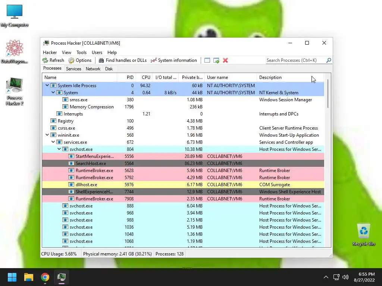The height and width of the screenshot is (286, 382).
Task: Sort by the I/O total column header
Action: (x=166, y=77)
